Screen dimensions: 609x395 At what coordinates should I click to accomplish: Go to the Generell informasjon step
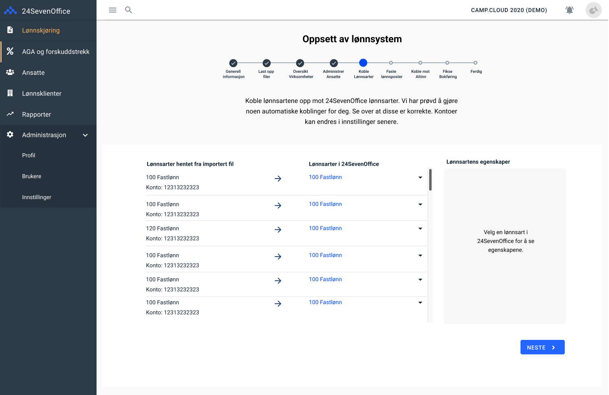click(x=233, y=63)
